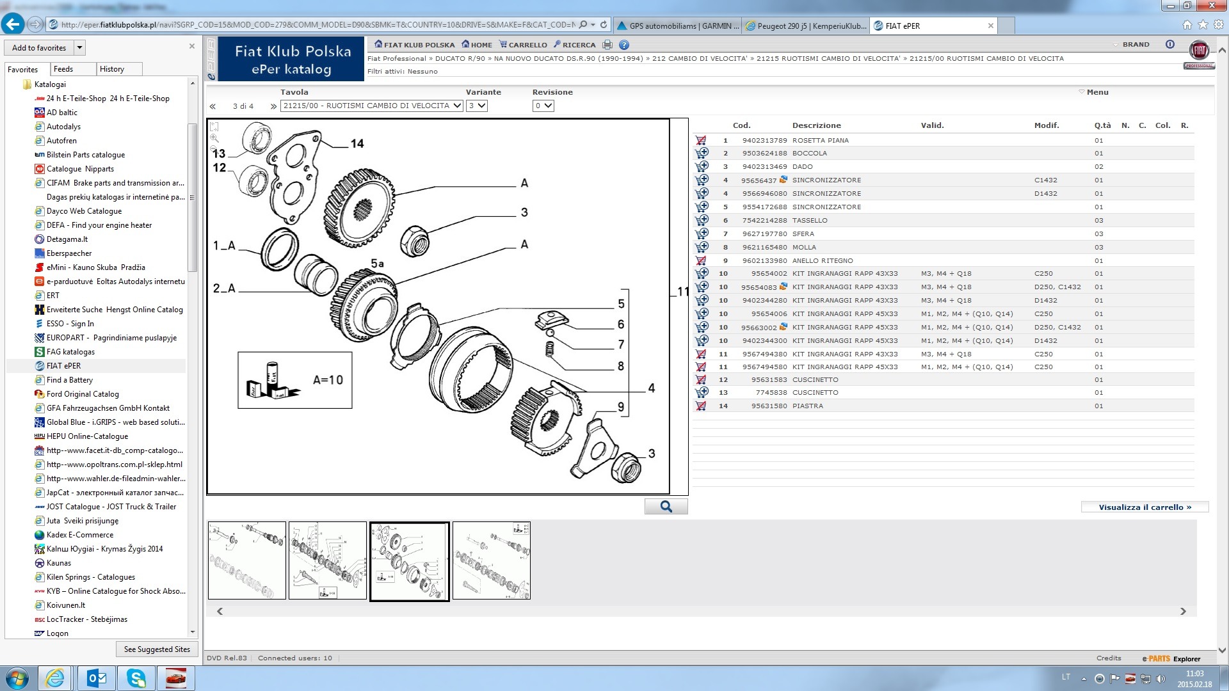Image resolution: width=1229 pixels, height=691 pixels.
Task: Open the Revisione dropdown
Action: click(x=543, y=106)
